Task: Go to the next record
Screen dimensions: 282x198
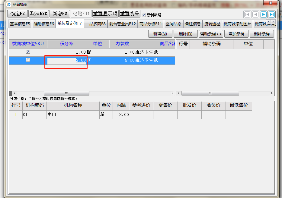Action: click(264, 14)
